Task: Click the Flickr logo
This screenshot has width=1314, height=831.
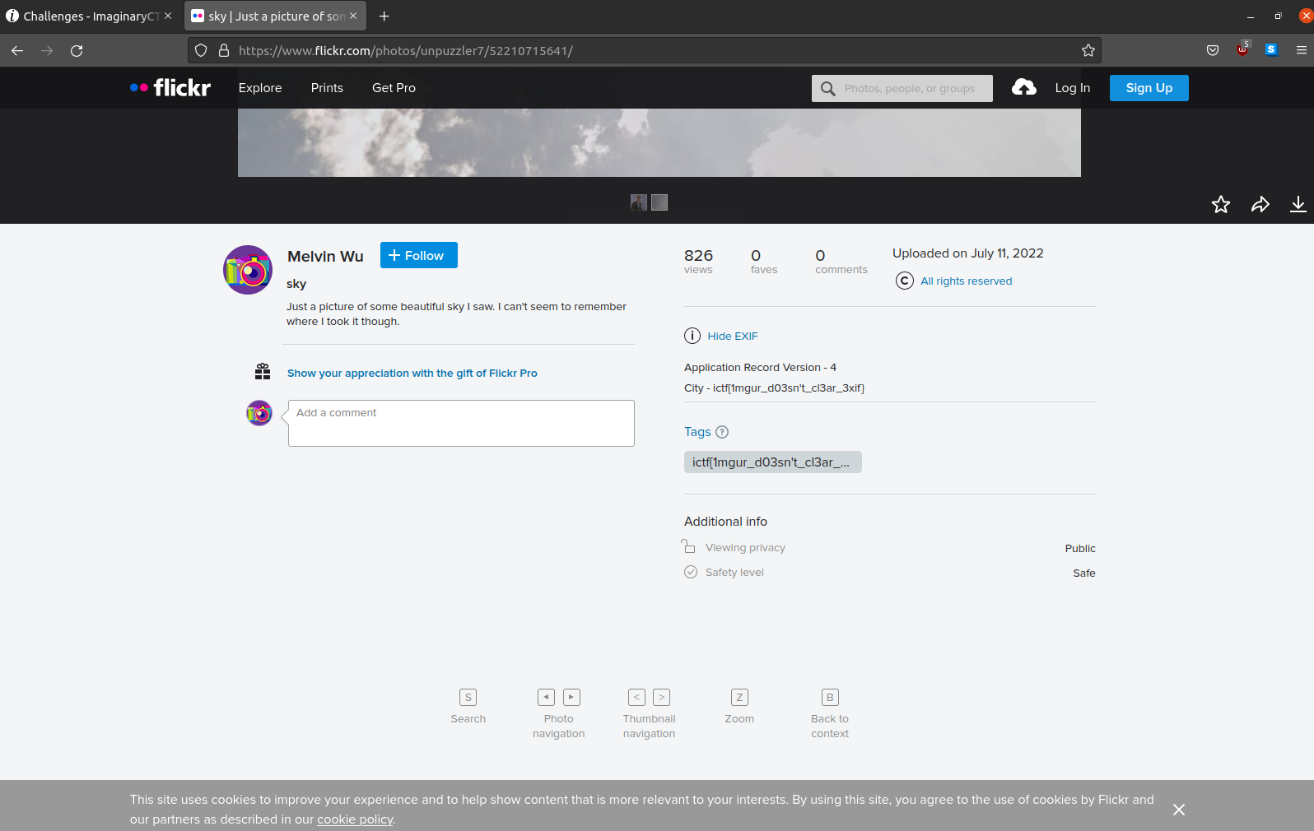Action: click(170, 87)
